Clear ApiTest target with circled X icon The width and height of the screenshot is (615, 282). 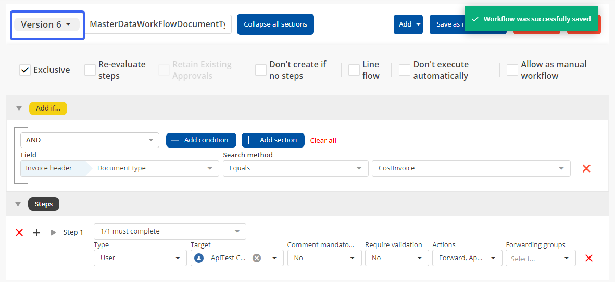pyautogui.click(x=257, y=258)
